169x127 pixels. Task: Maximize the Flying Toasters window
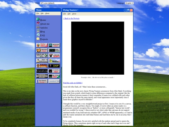coord(128,10)
